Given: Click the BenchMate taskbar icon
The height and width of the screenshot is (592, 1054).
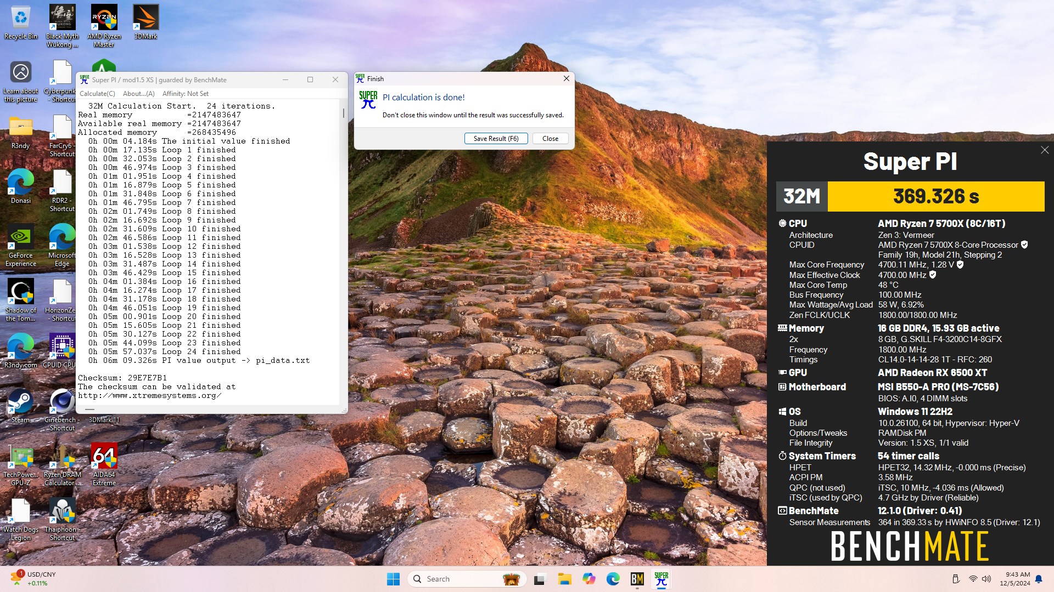Looking at the screenshot, I should click(637, 579).
